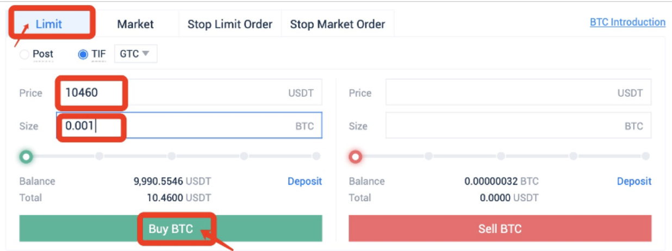Switch to Stop Market Order tab
Viewport: 672px width, 251px height.
pos(337,24)
